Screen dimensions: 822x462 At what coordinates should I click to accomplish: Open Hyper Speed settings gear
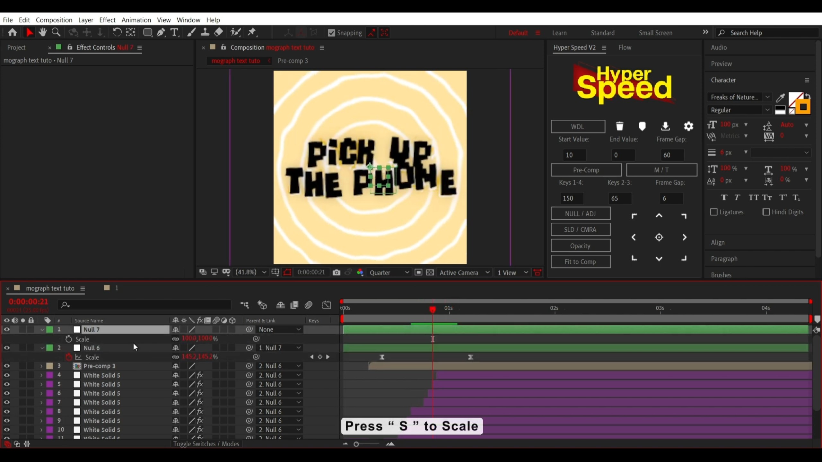click(x=688, y=126)
